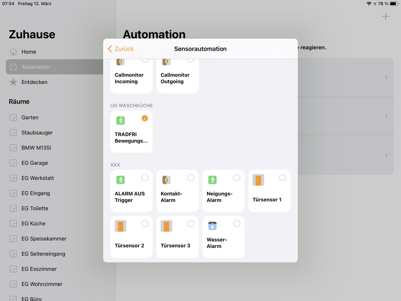401x301 pixels.
Task: Go back with the Zurück button
Action: (121, 49)
